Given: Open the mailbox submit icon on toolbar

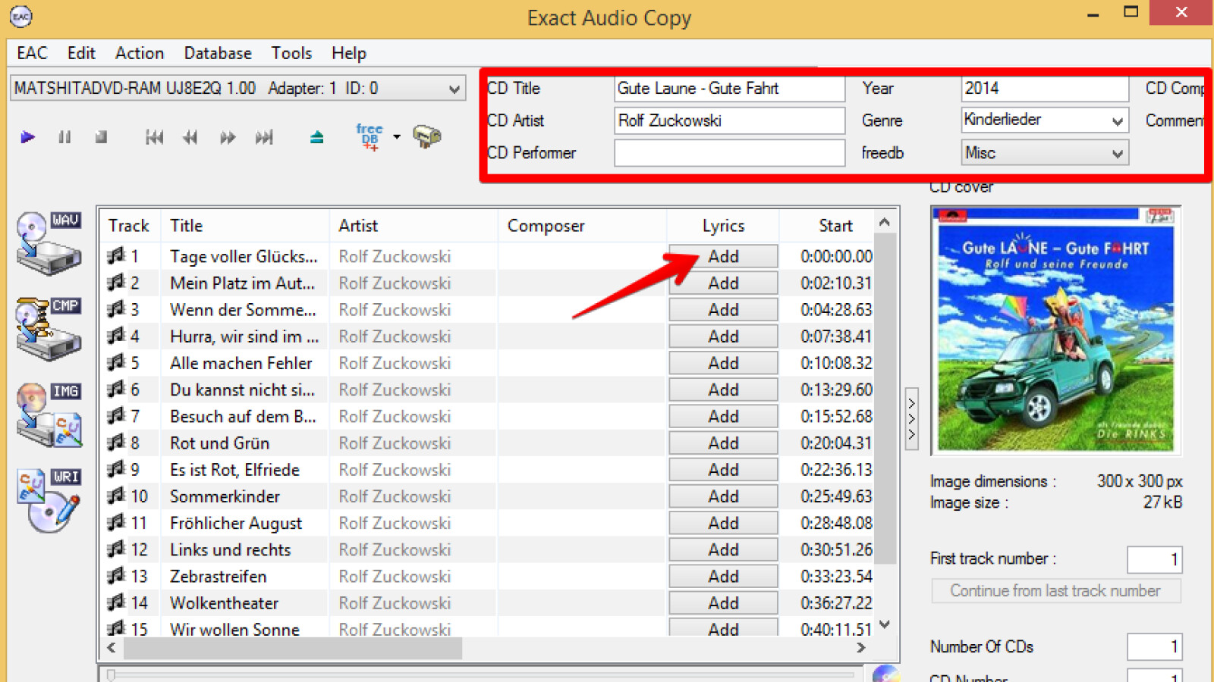Looking at the screenshot, I should click(x=427, y=136).
